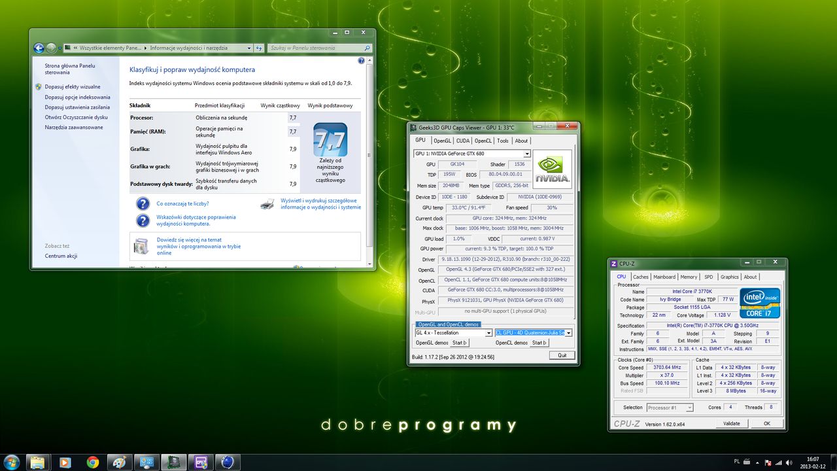Image resolution: width=837 pixels, height=471 pixels.
Task: Click the Core Speed value 3703.64 MHz
Action: [666, 368]
